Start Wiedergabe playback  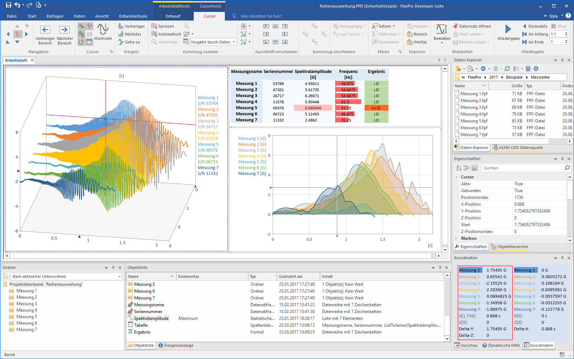tap(508, 32)
